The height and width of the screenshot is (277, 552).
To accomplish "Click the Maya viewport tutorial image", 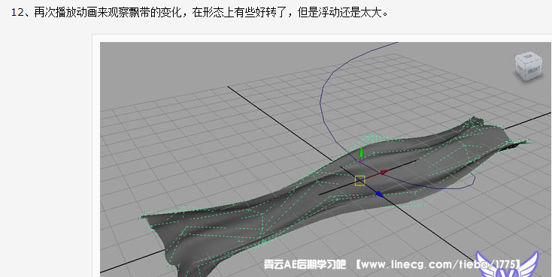I will (x=326, y=160).
